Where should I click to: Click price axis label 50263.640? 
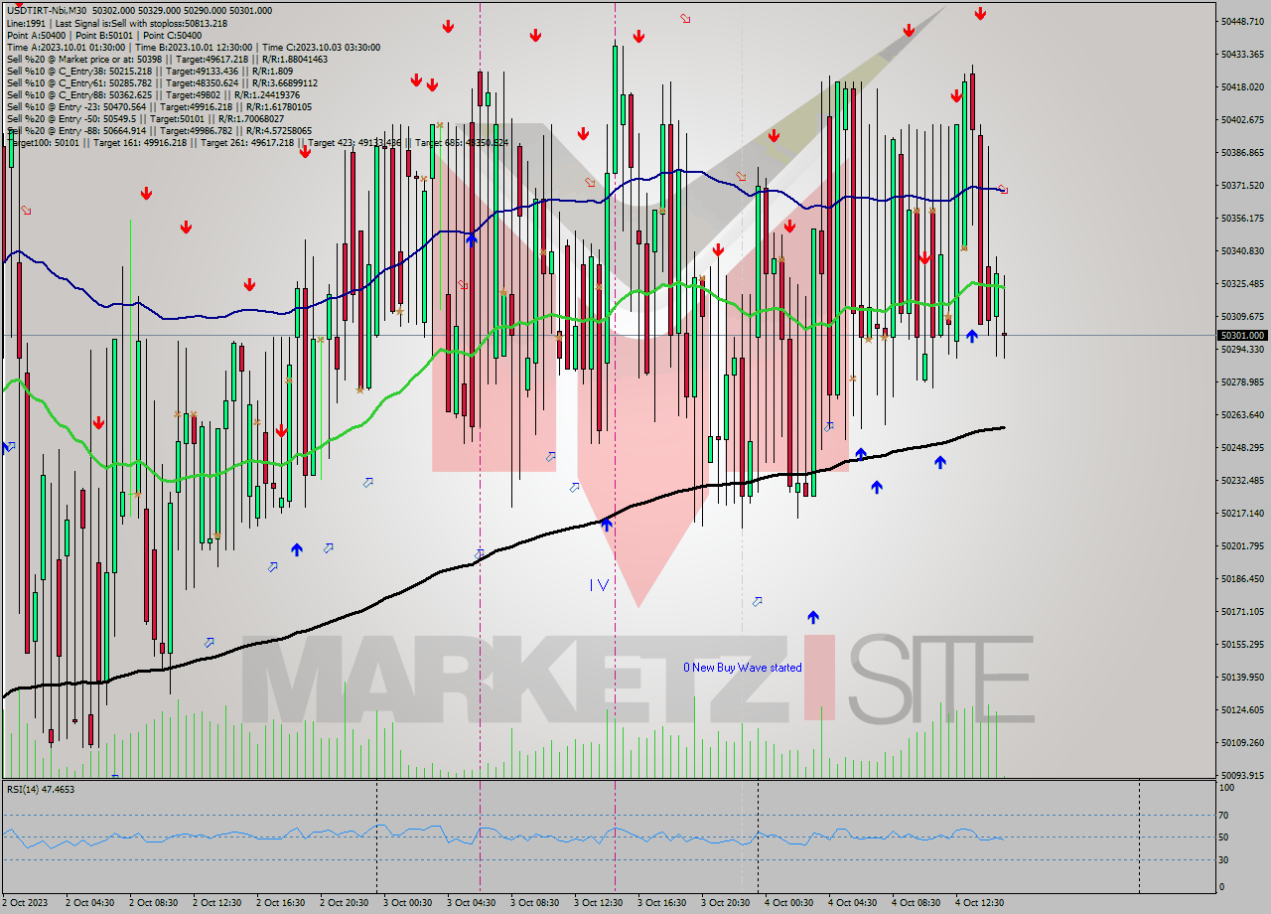point(1242,414)
